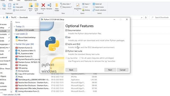Select Copy of ID Card traker file
Image resolution: width=170 pixels, height=96 pixels.
(x=25, y=74)
